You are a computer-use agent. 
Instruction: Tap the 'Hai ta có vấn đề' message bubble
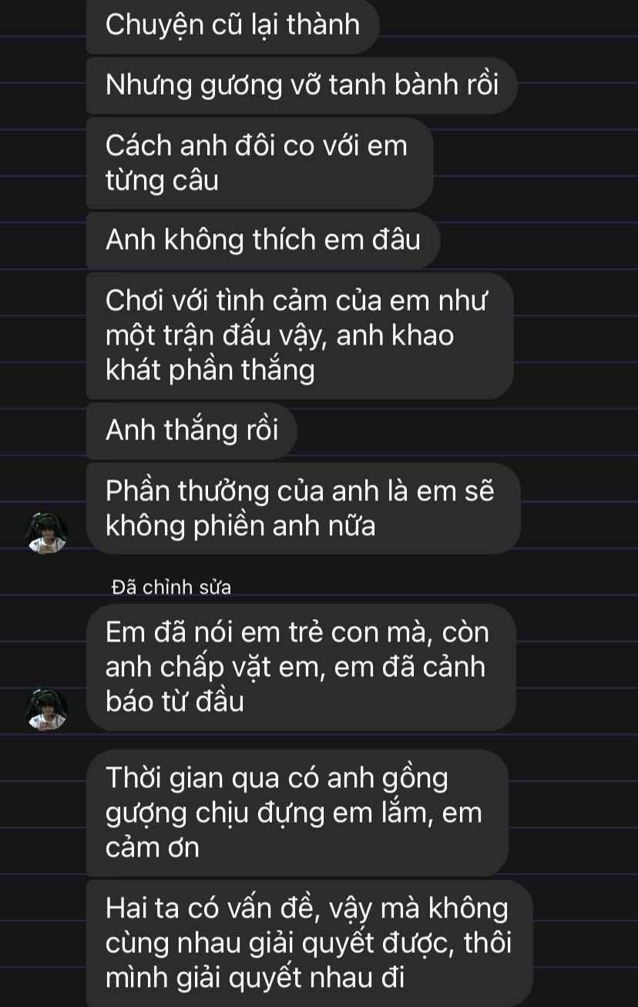click(309, 944)
